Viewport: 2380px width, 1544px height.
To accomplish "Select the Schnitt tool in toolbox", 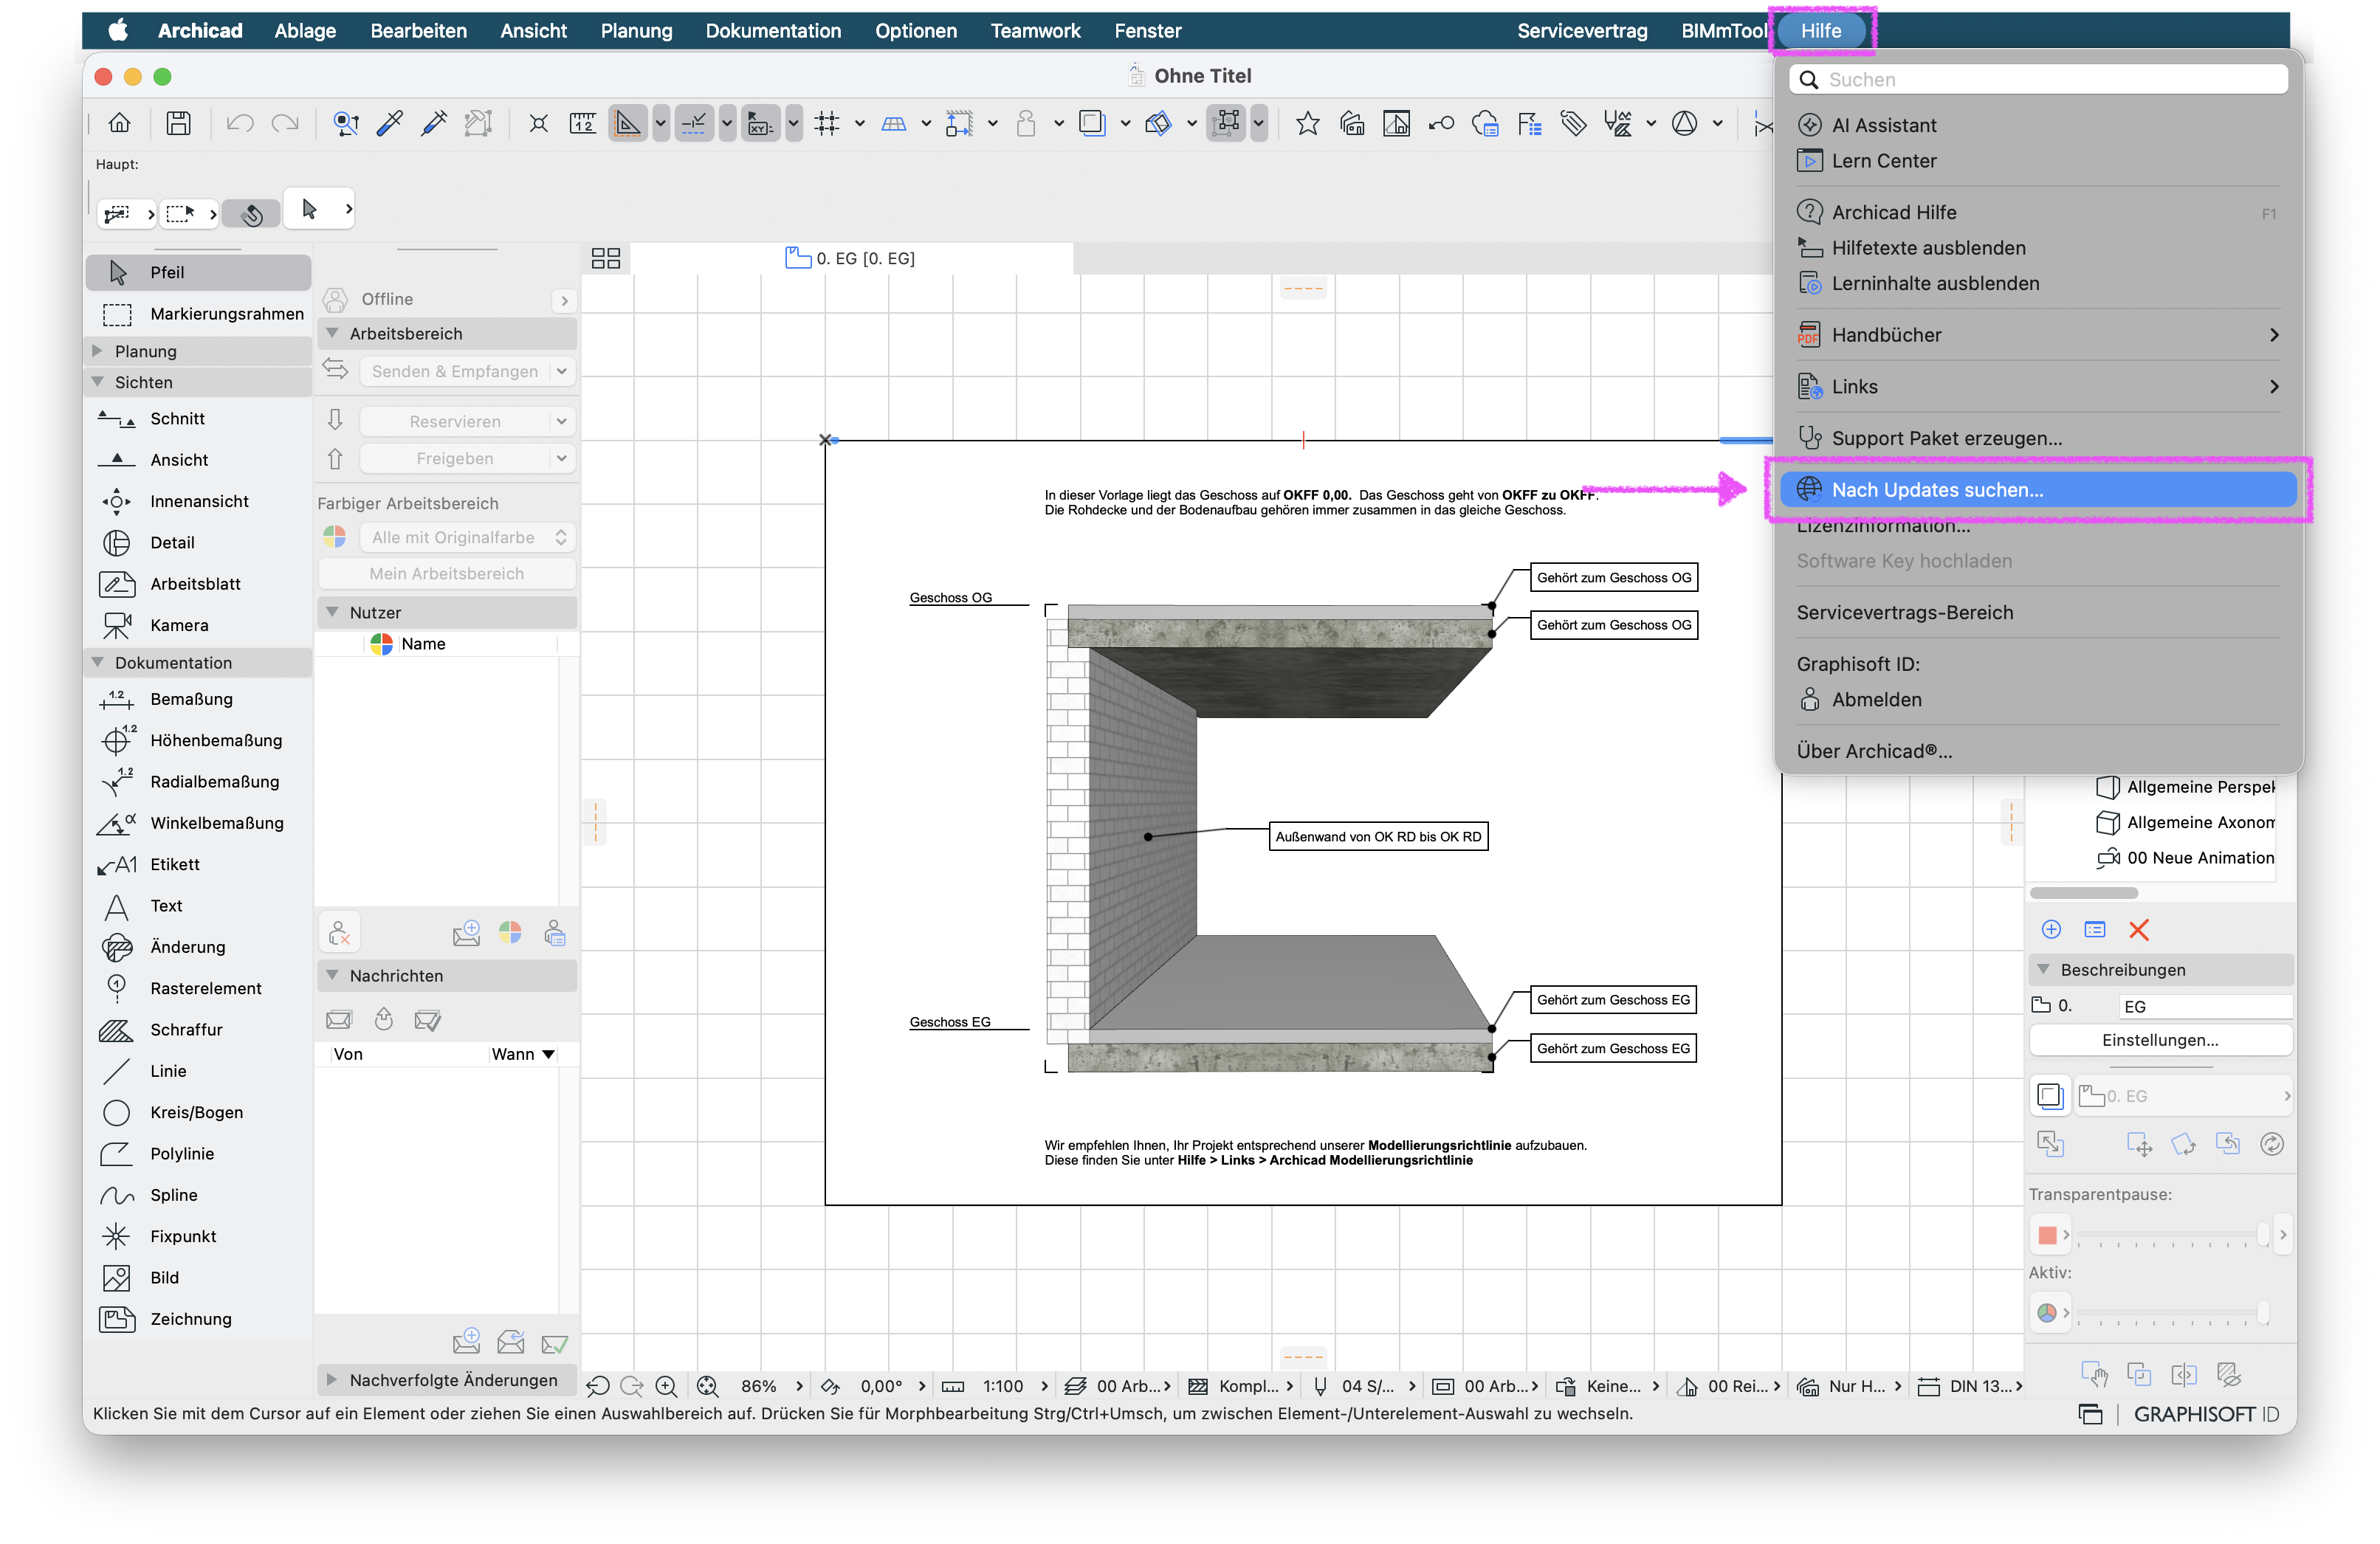I will pos(198,419).
